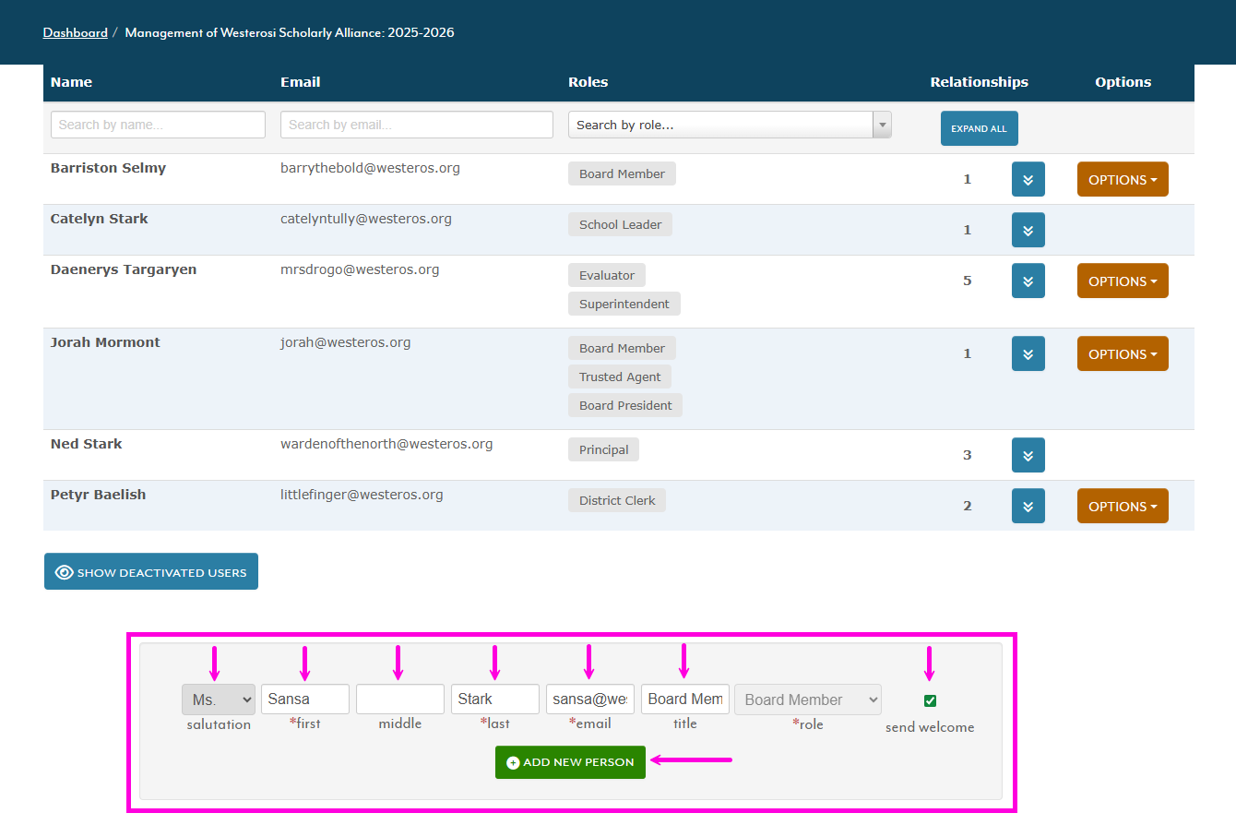Click the empty middle name field
Screen dimensions: 1236x837
400,699
